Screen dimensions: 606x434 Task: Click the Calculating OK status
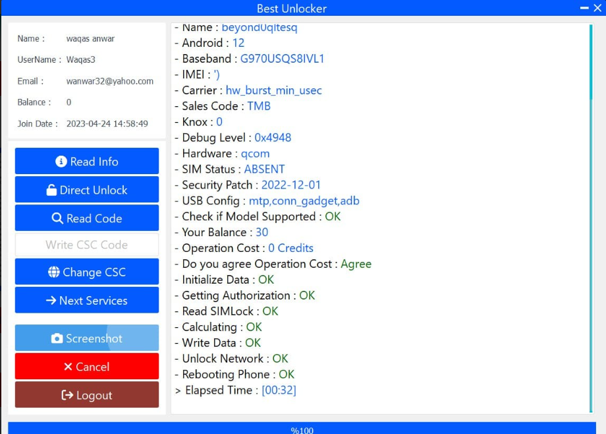(x=254, y=327)
